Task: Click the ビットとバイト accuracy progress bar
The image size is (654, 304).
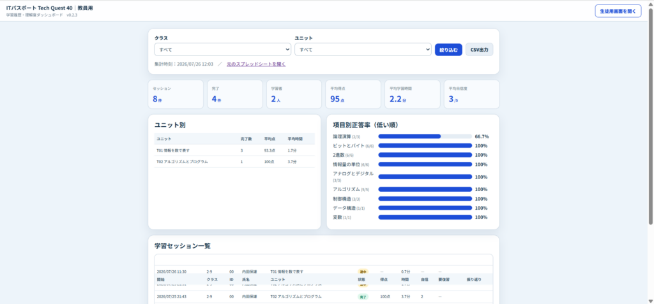Action: click(425, 146)
